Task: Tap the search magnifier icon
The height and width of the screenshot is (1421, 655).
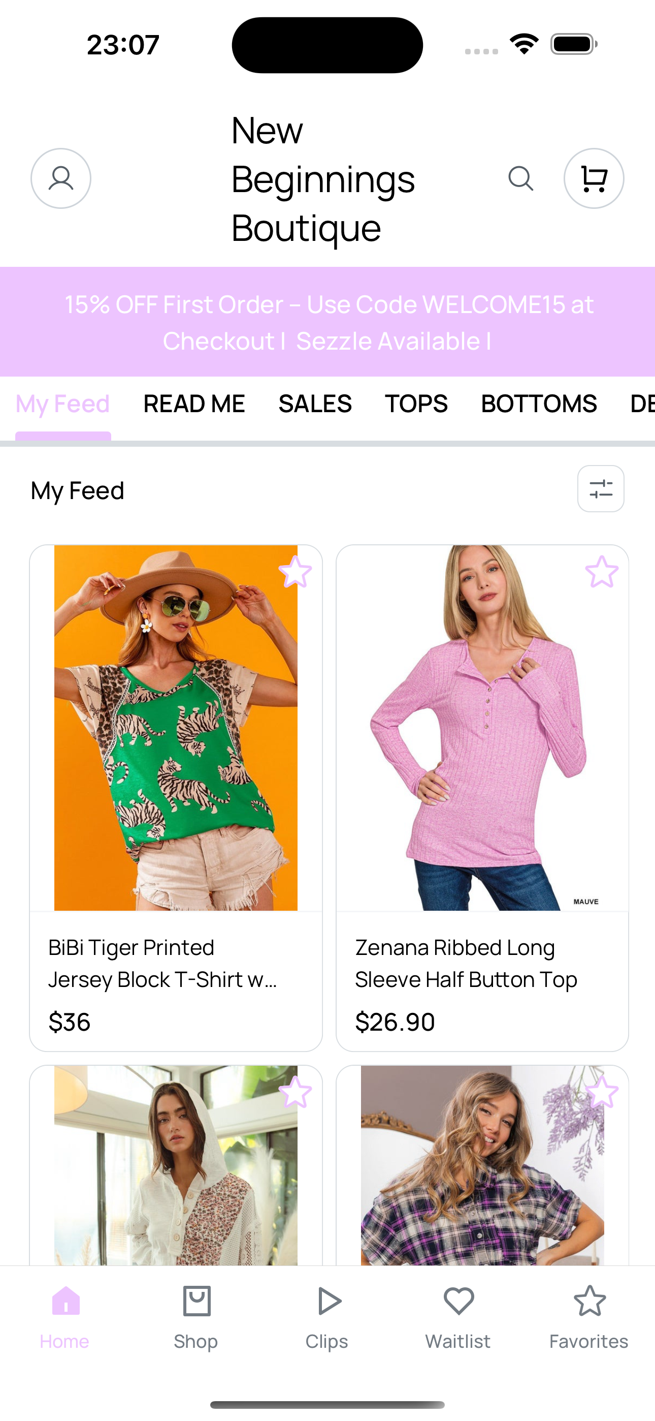Action: (520, 178)
